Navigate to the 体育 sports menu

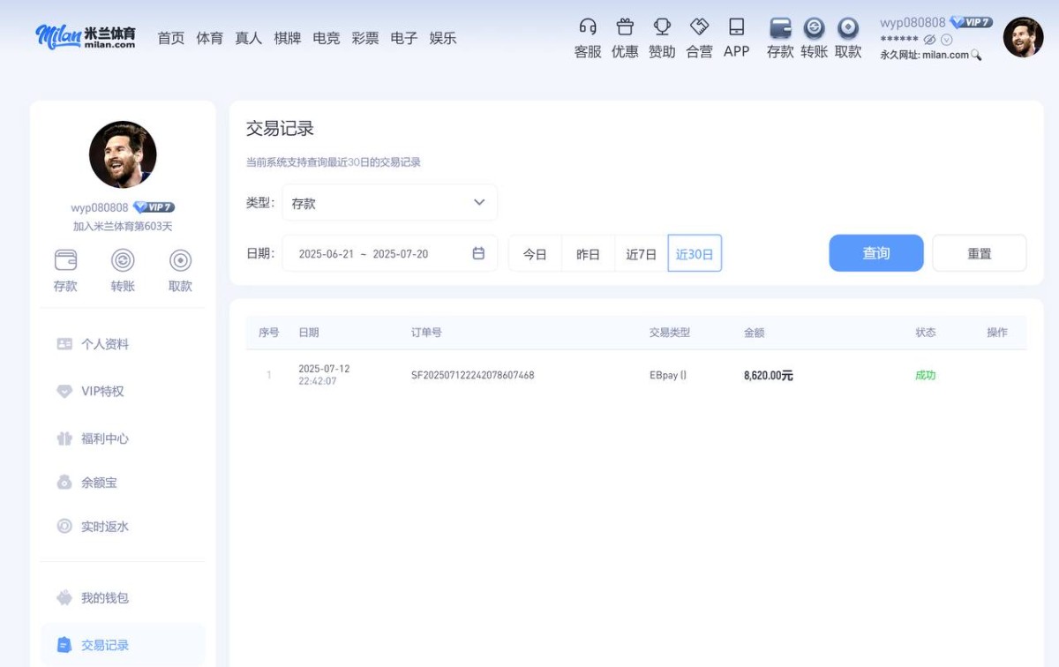click(210, 38)
